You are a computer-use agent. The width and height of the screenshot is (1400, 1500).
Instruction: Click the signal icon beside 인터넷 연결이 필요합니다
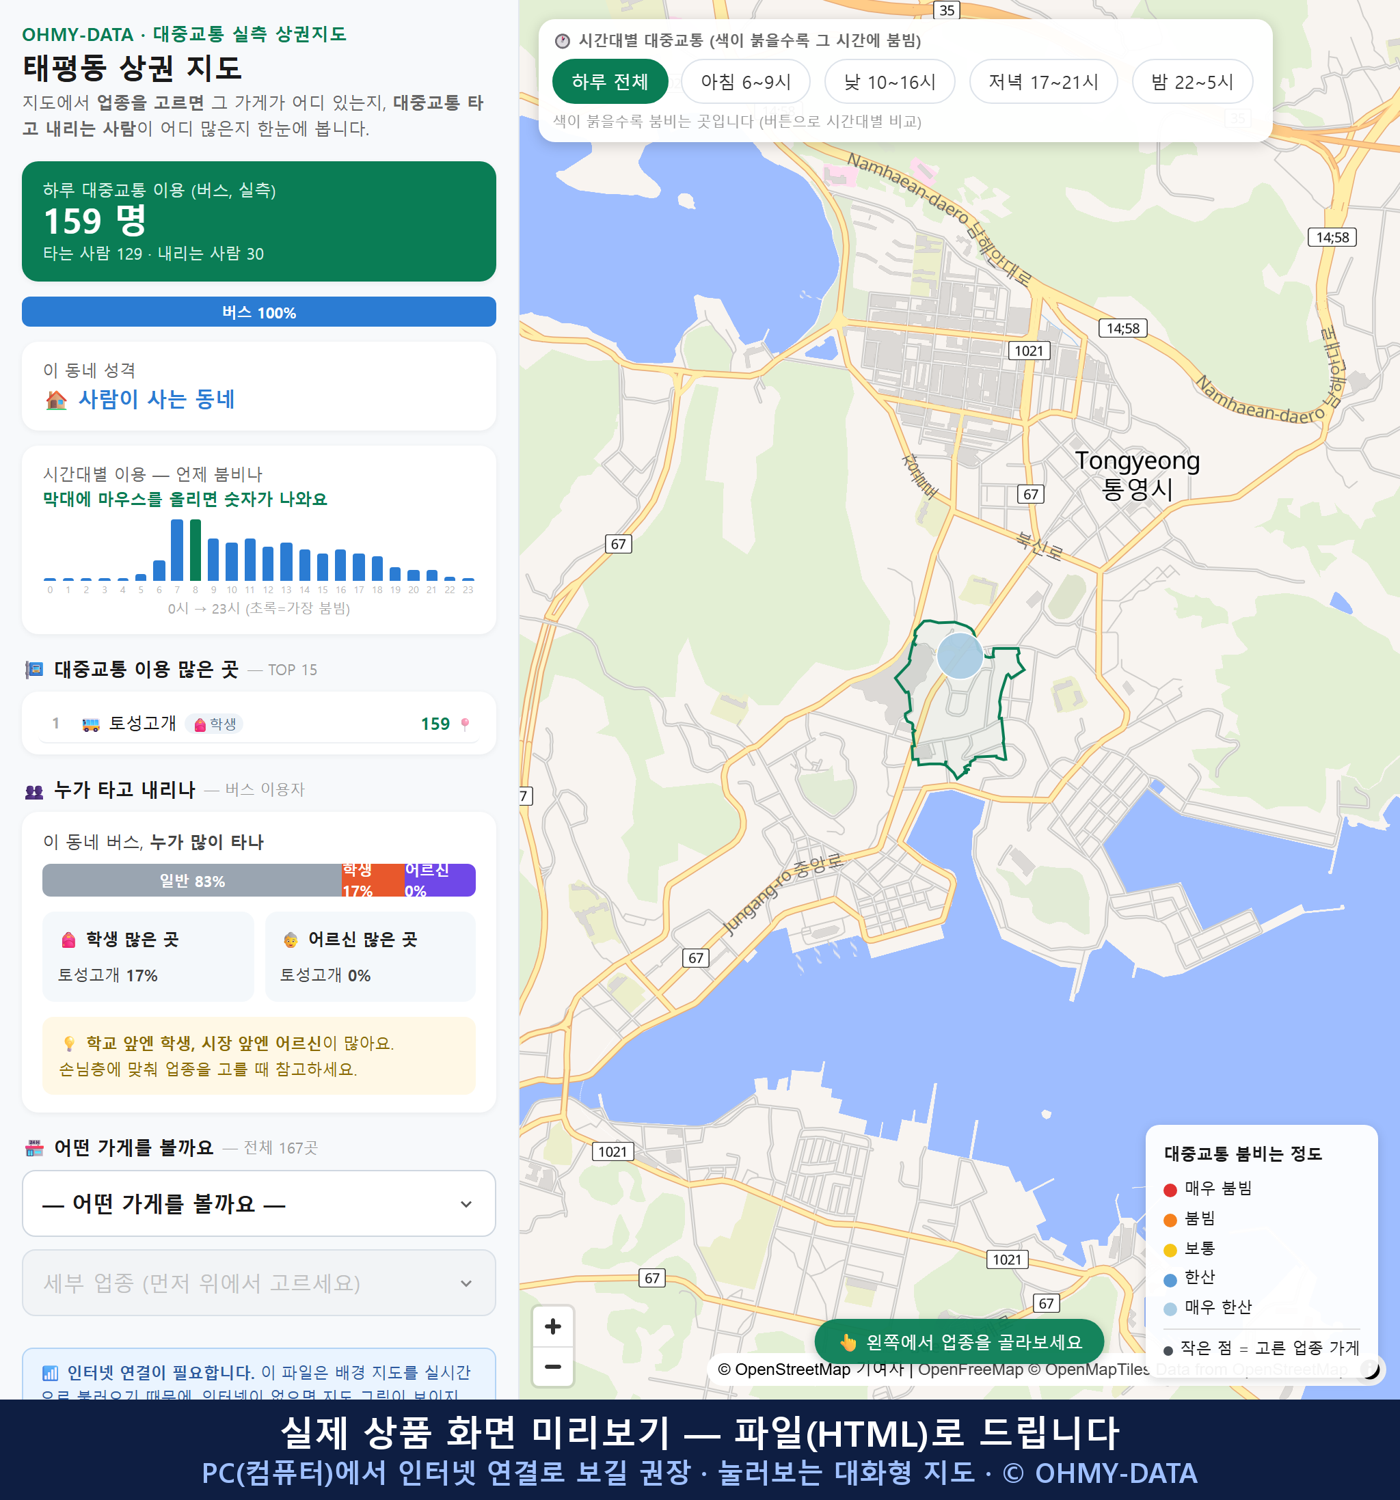(x=51, y=1372)
